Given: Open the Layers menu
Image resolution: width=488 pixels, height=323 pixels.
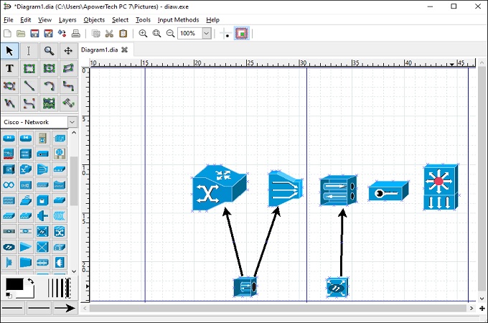Looking at the screenshot, I should [67, 19].
